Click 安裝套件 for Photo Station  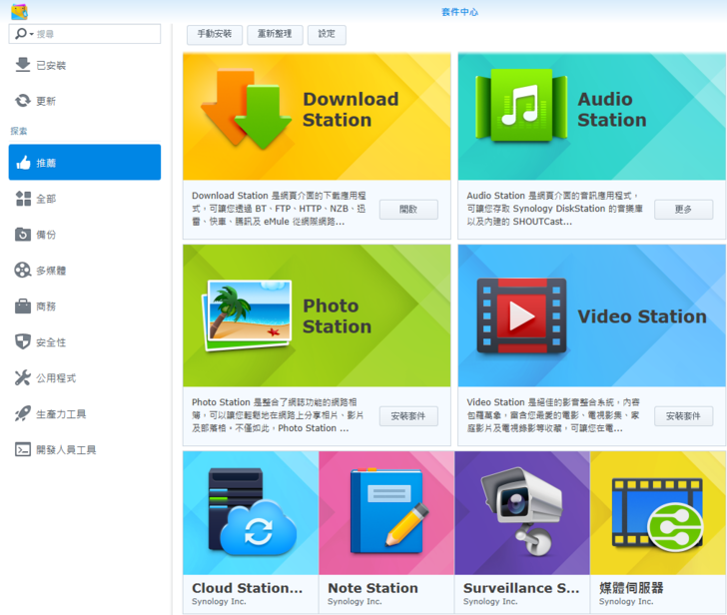pos(408,416)
